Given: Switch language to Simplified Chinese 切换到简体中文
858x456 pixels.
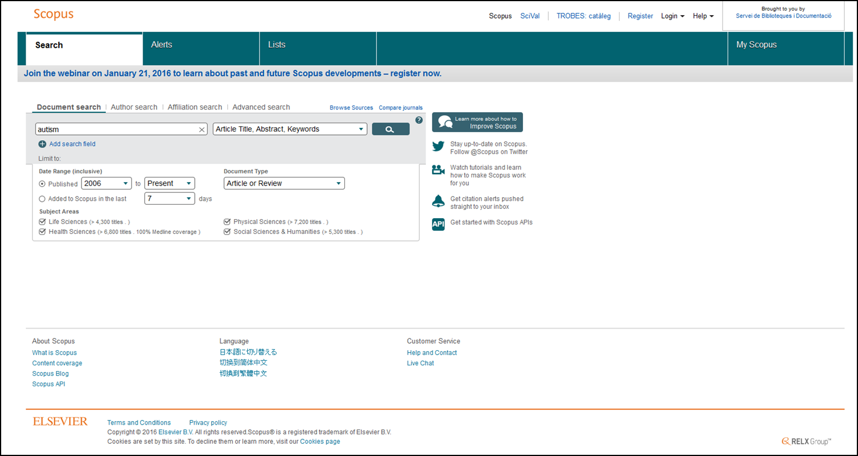Looking at the screenshot, I should 243,363.
